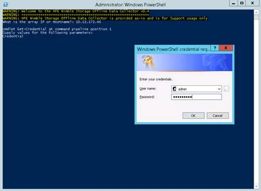Click the user avatar icon in the User name field
The width and height of the screenshot is (261, 191).
175,89
